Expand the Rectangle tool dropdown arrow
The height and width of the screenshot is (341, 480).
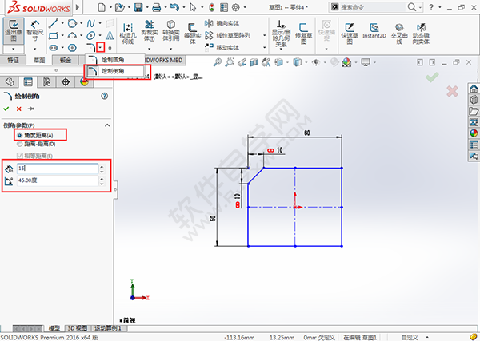pos(62,35)
